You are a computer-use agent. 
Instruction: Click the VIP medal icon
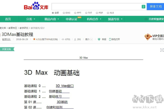[x=148, y=37]
